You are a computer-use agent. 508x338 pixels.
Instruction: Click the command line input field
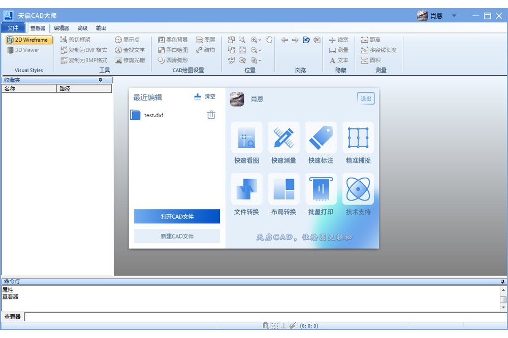(266, 317)
